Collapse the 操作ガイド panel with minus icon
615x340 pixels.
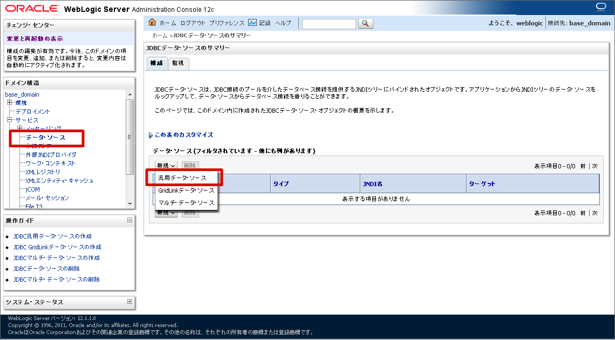pos(130,220)
